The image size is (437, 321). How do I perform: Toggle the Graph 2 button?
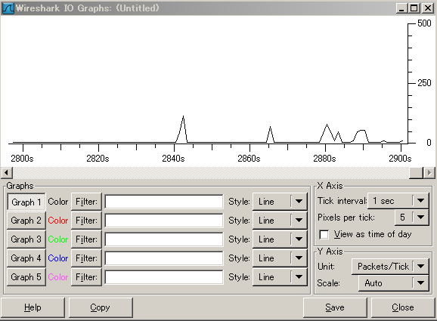coord(26,221)
